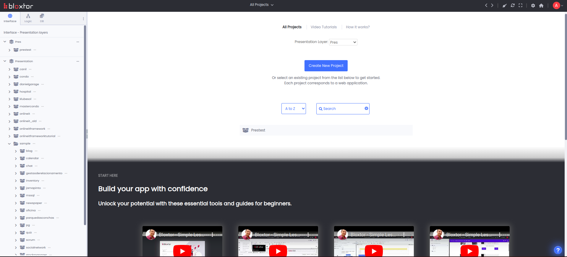Click the refresh icon in header
The width and height of the screenshot is (567, 257).
[513, 5]
